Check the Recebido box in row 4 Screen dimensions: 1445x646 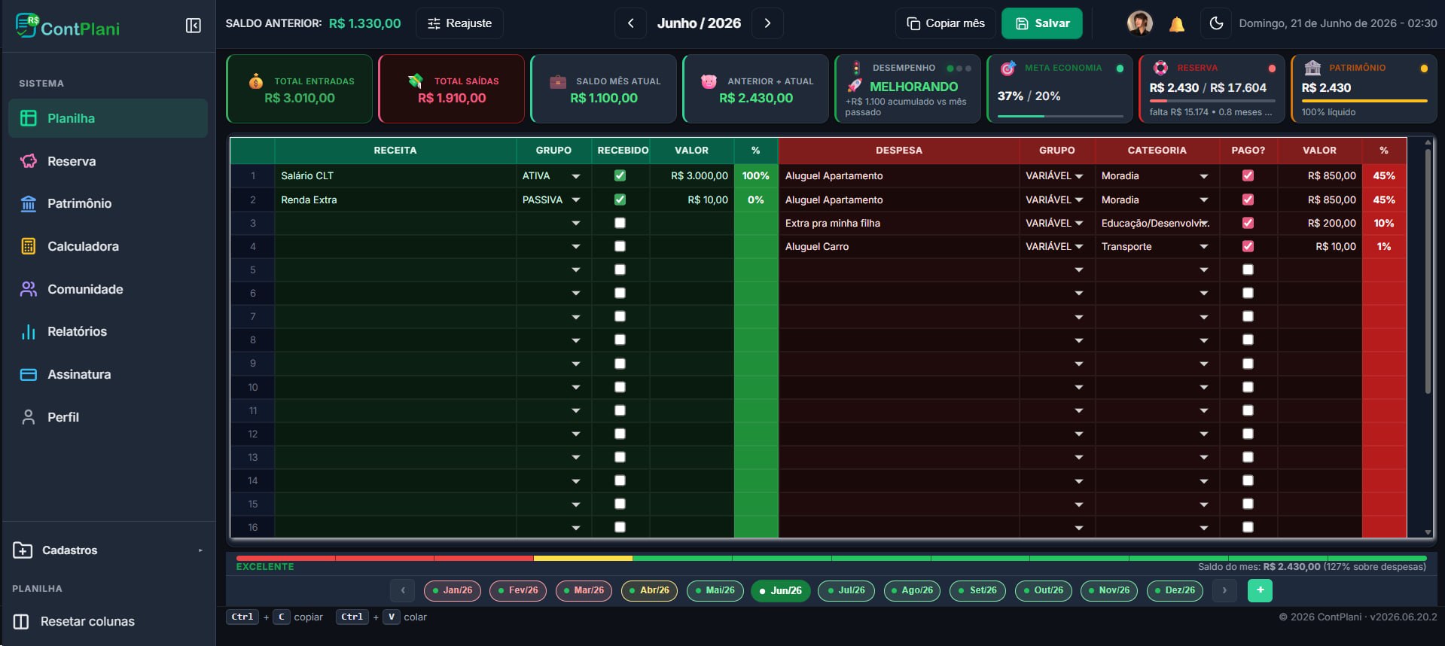[x=620, y=246]
